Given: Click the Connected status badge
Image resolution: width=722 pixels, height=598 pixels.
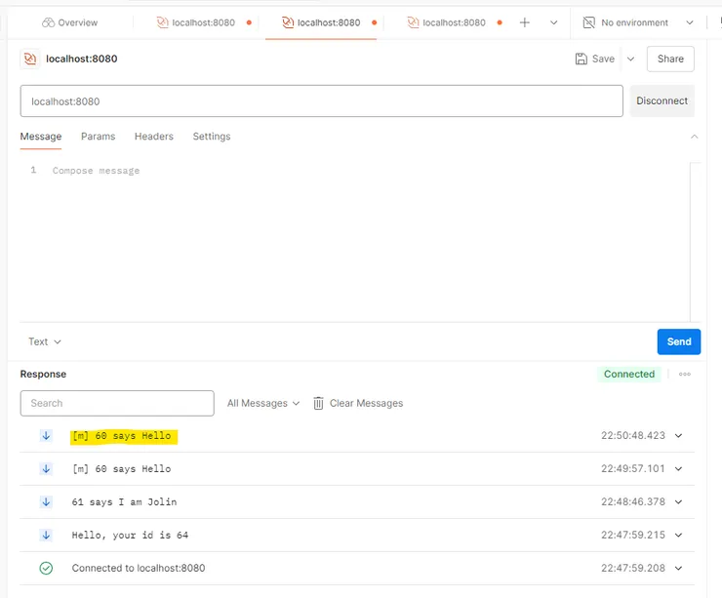Looking at the screenshot, I should click(629, 374).
